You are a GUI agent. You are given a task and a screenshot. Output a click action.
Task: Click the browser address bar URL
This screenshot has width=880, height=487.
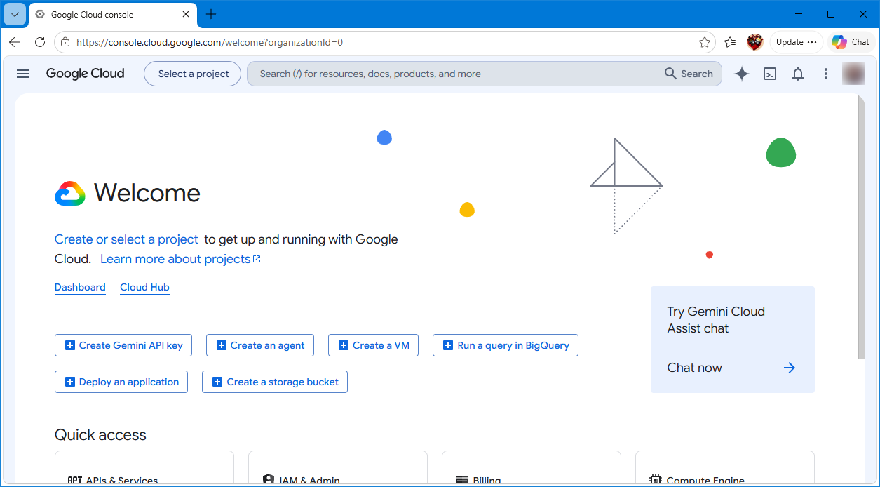coord(210,42)
